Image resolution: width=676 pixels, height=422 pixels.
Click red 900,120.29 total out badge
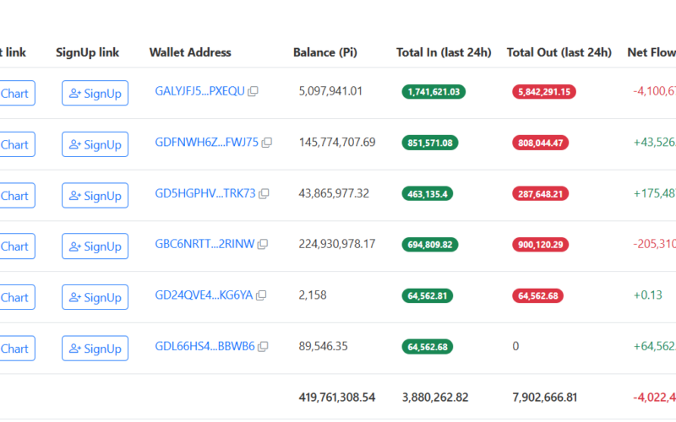(x=544, y=245)
